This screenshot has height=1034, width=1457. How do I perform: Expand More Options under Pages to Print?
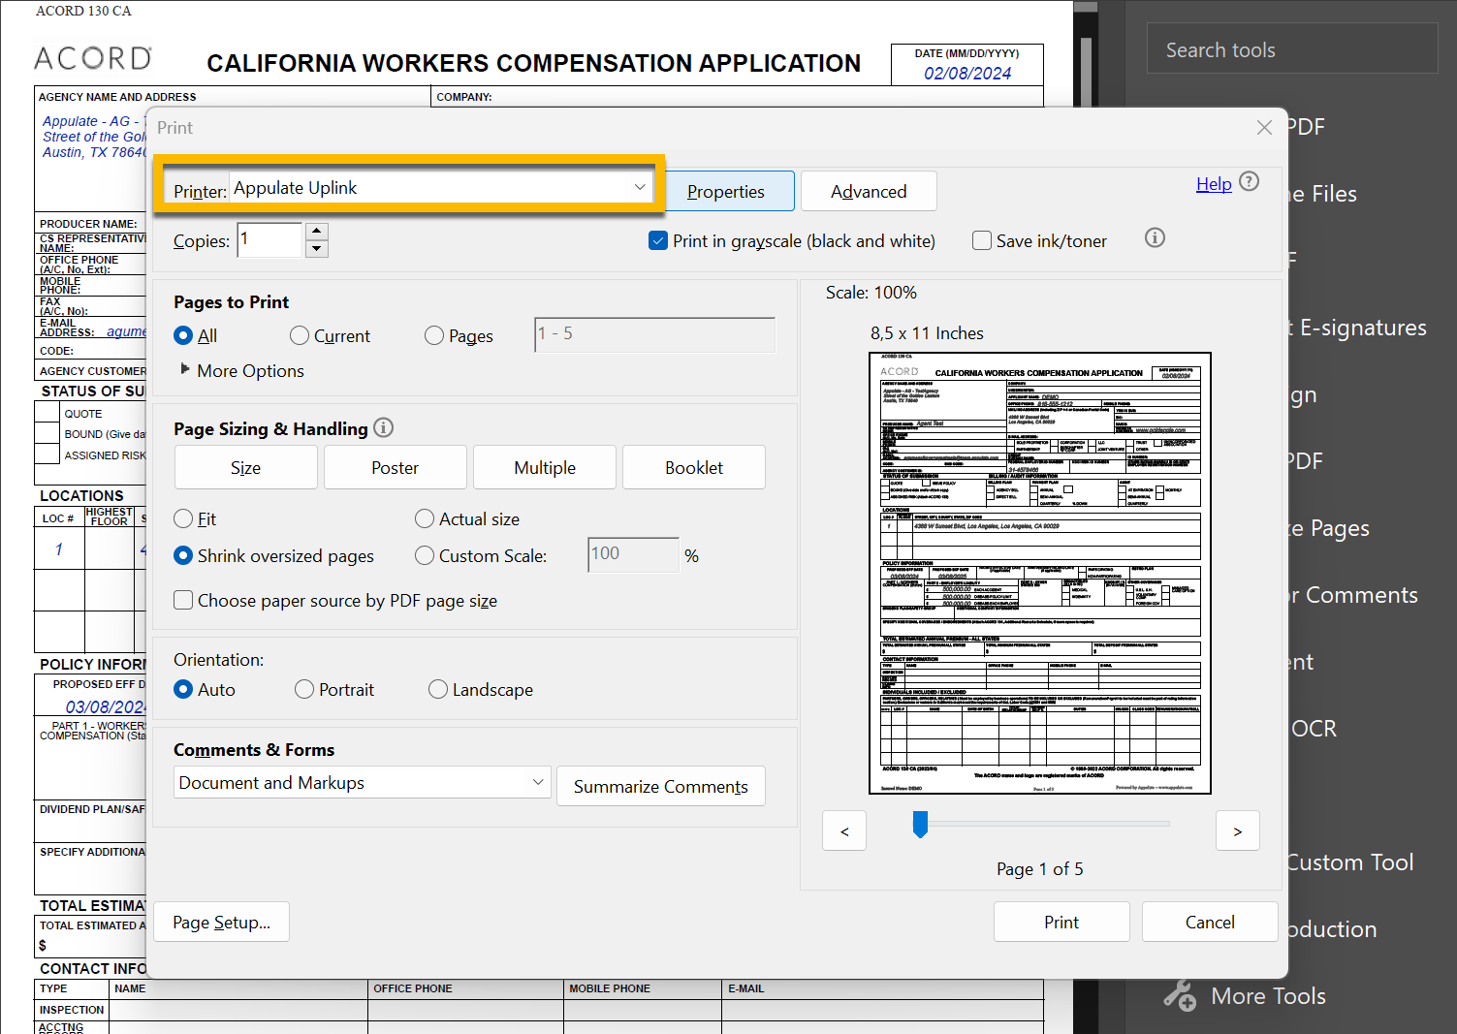tap(241, 370)
